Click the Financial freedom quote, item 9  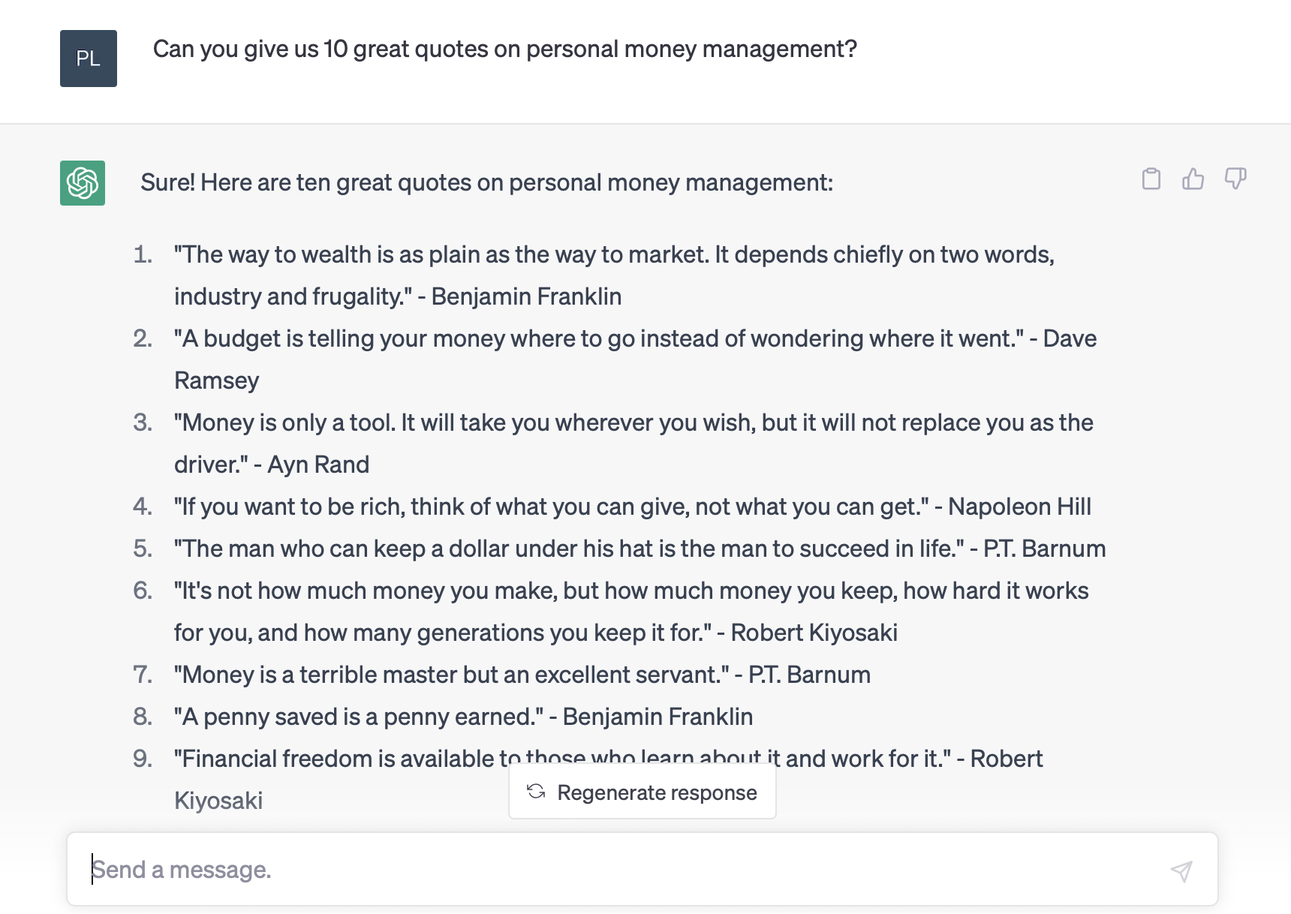[608, 780]
